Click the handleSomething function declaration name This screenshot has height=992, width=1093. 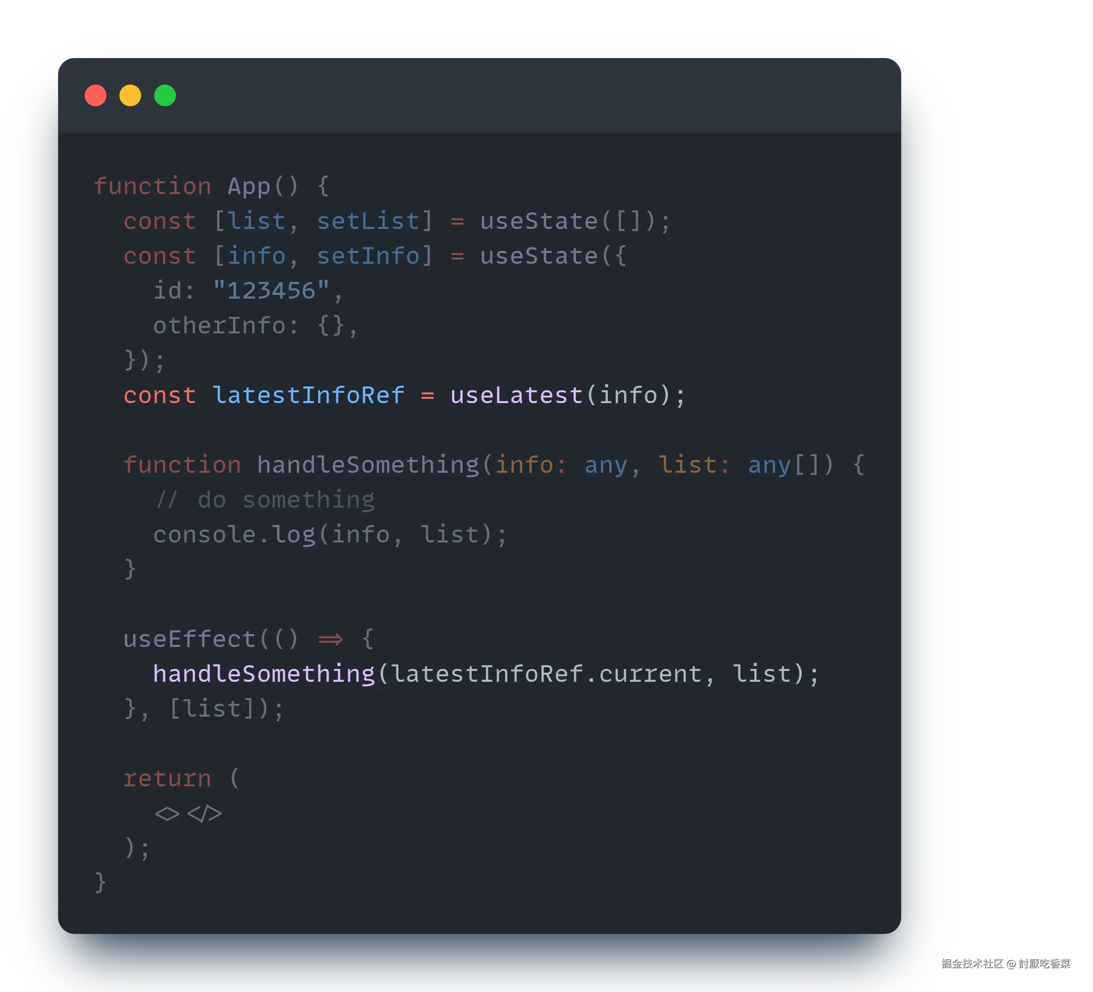368,465
